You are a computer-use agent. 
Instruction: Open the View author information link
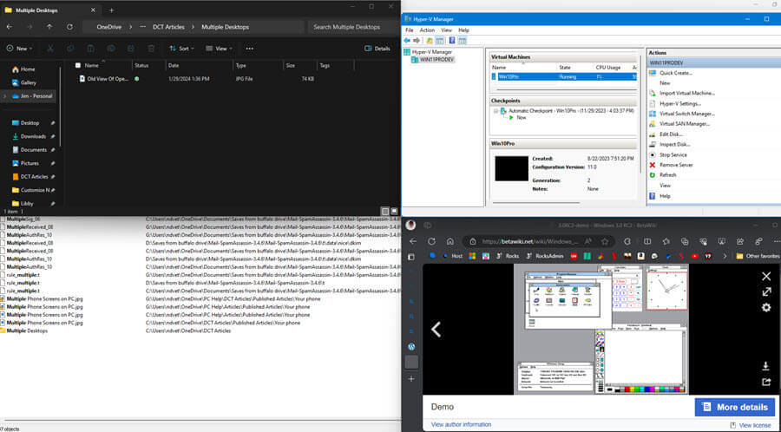click(461, 424)
